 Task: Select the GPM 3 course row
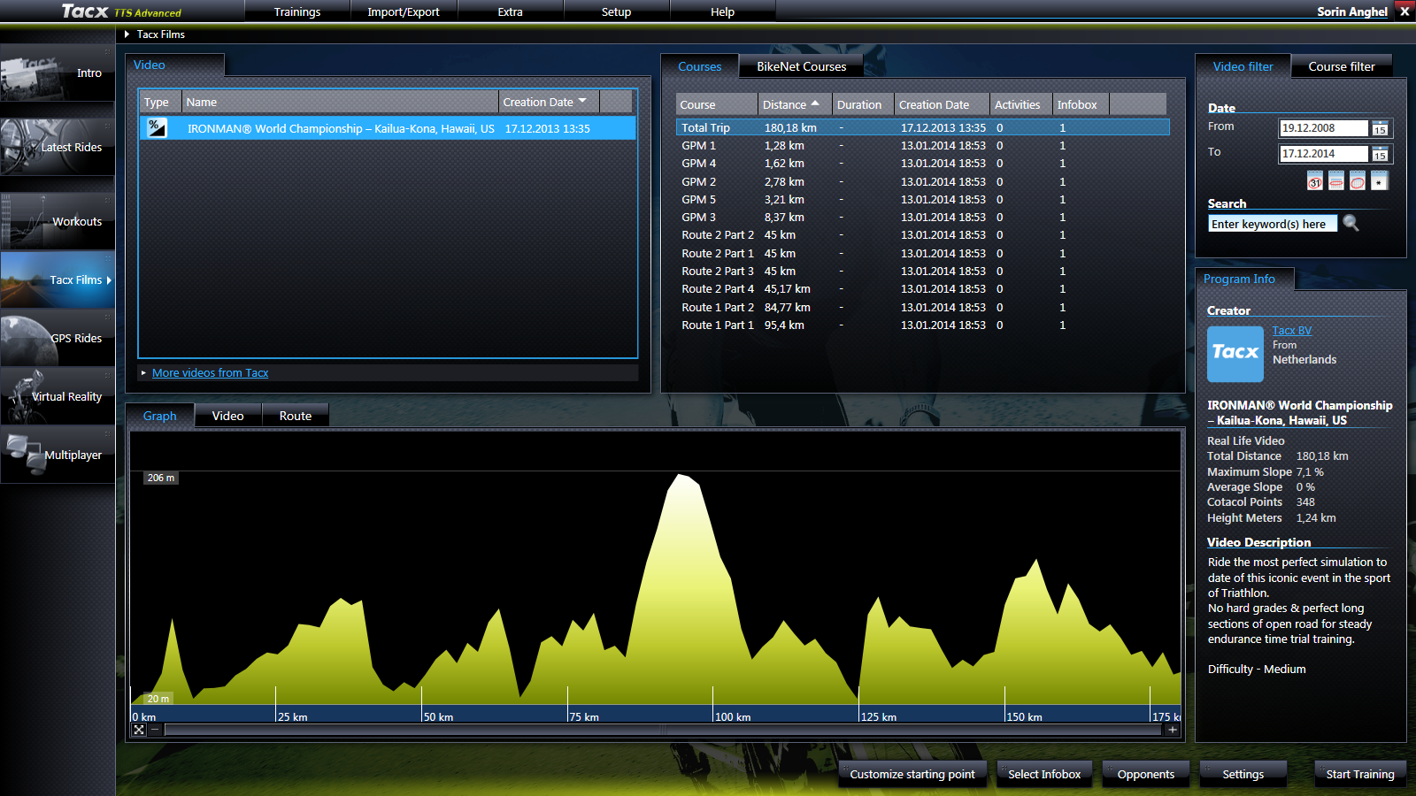922,218
